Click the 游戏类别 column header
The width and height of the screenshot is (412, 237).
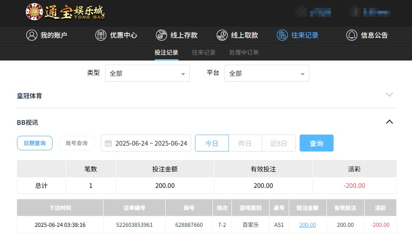[251, 208]
